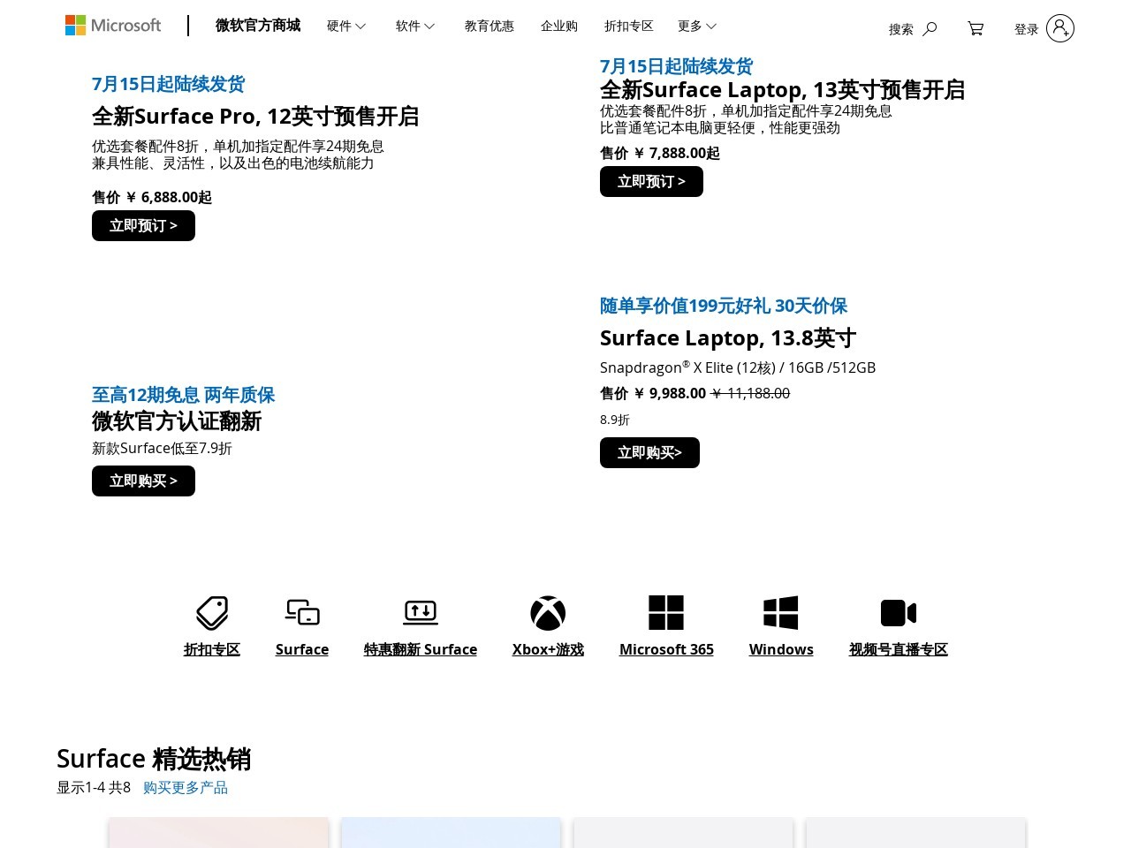
Task: Click the 特惠翻新 Surface icon
Action: [421, 612]
